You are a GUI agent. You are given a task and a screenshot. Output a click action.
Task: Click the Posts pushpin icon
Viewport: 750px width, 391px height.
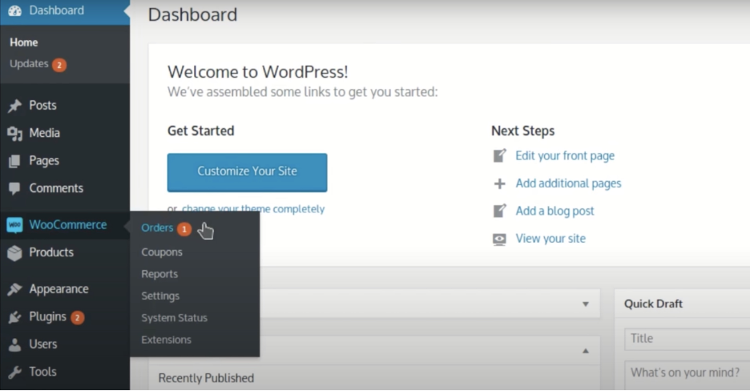tap(14, 106)
